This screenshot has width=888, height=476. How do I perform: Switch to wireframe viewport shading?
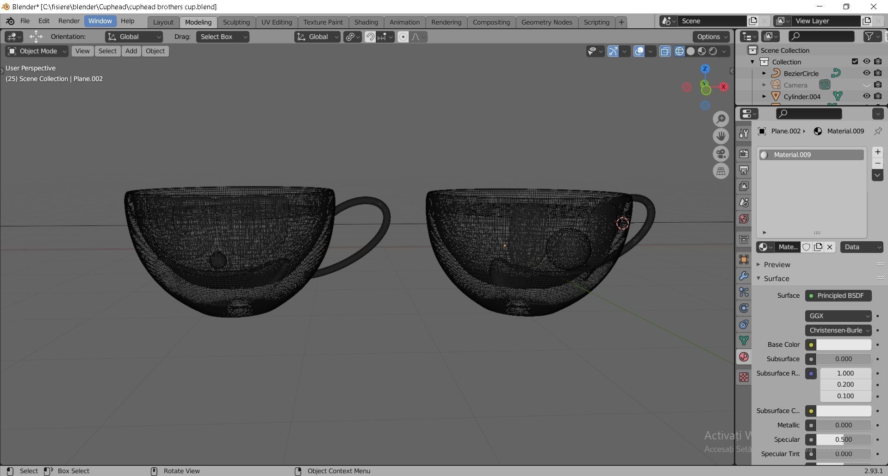click(x=679, y=51)
